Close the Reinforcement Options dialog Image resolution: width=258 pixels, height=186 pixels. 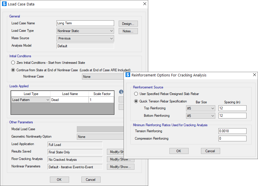(x=254, y=75)
